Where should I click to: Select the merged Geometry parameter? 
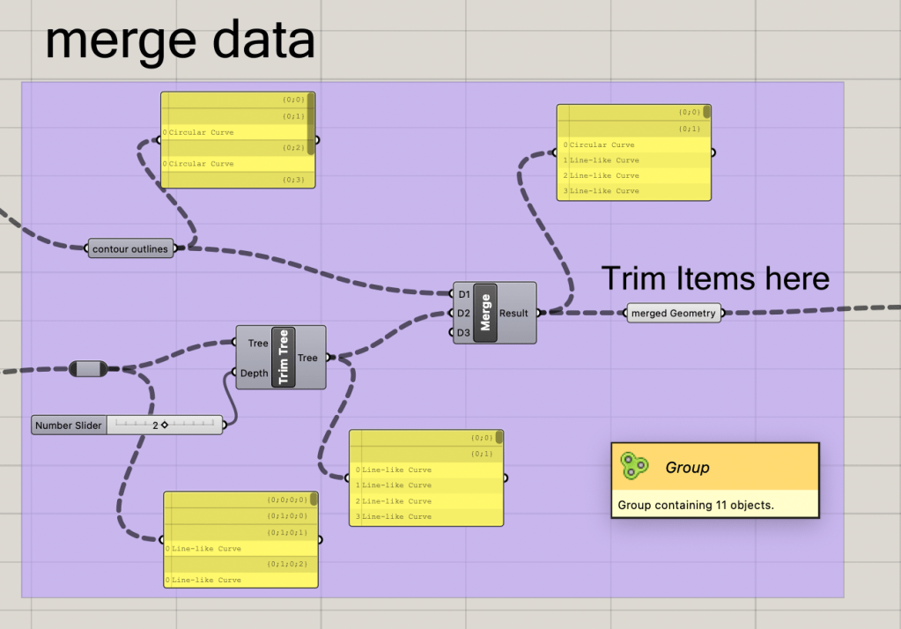[x=674, y=313]
